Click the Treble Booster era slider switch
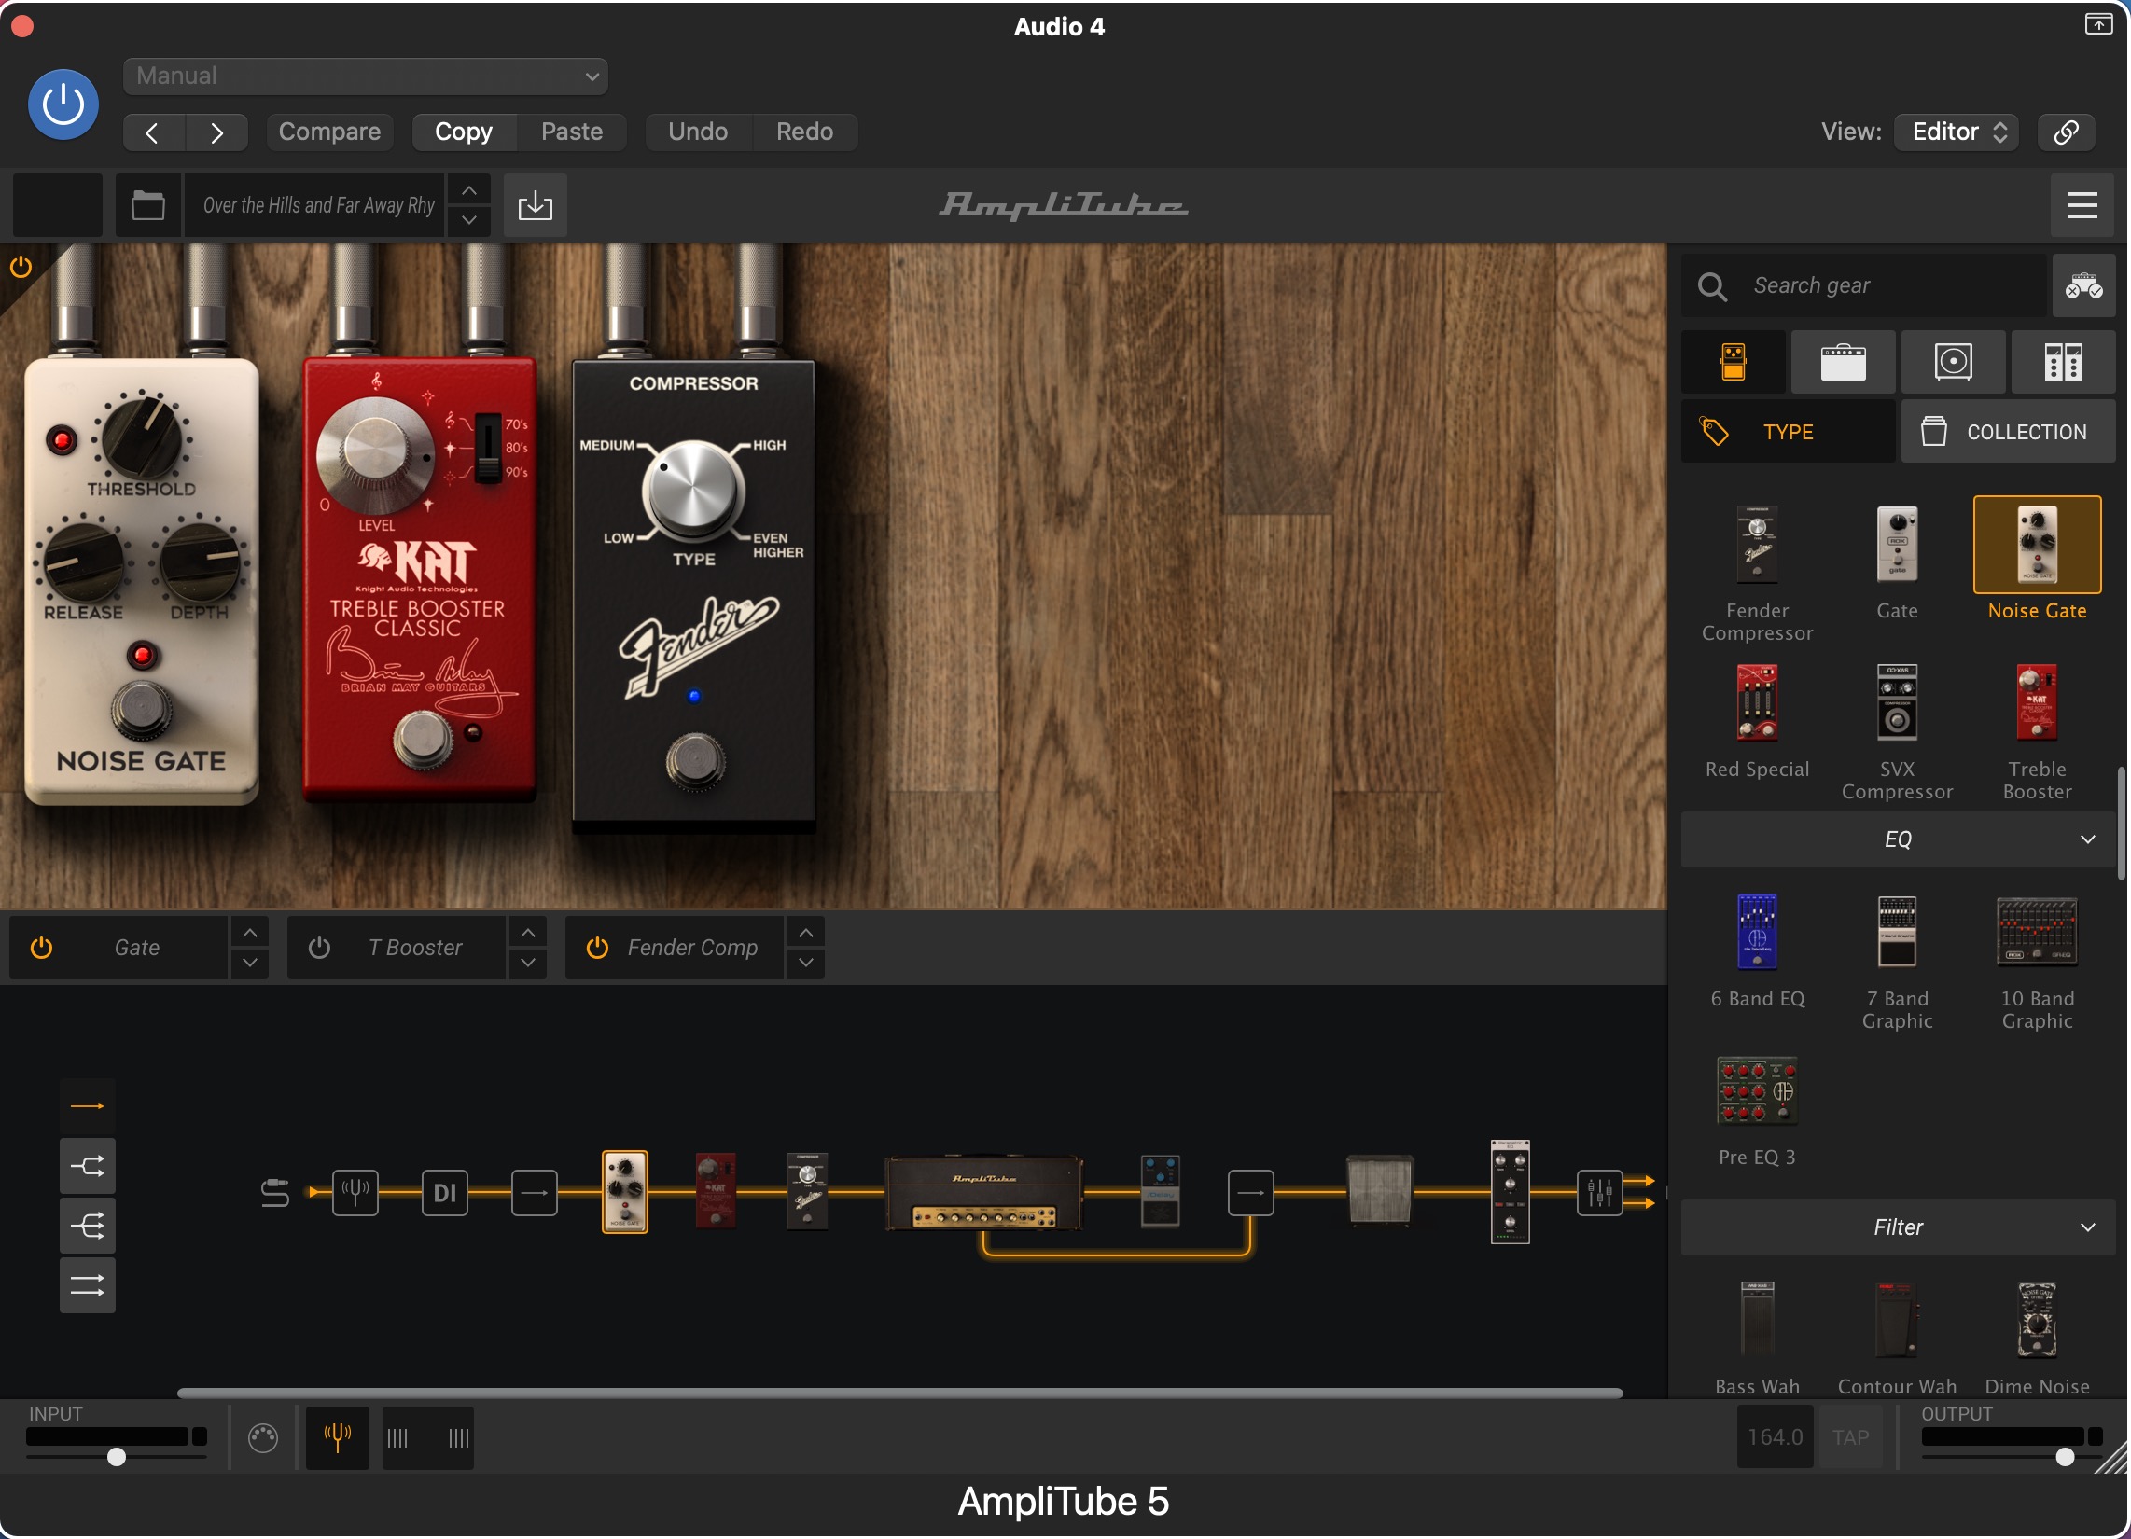2131x1539 pixels. [488, 448]
